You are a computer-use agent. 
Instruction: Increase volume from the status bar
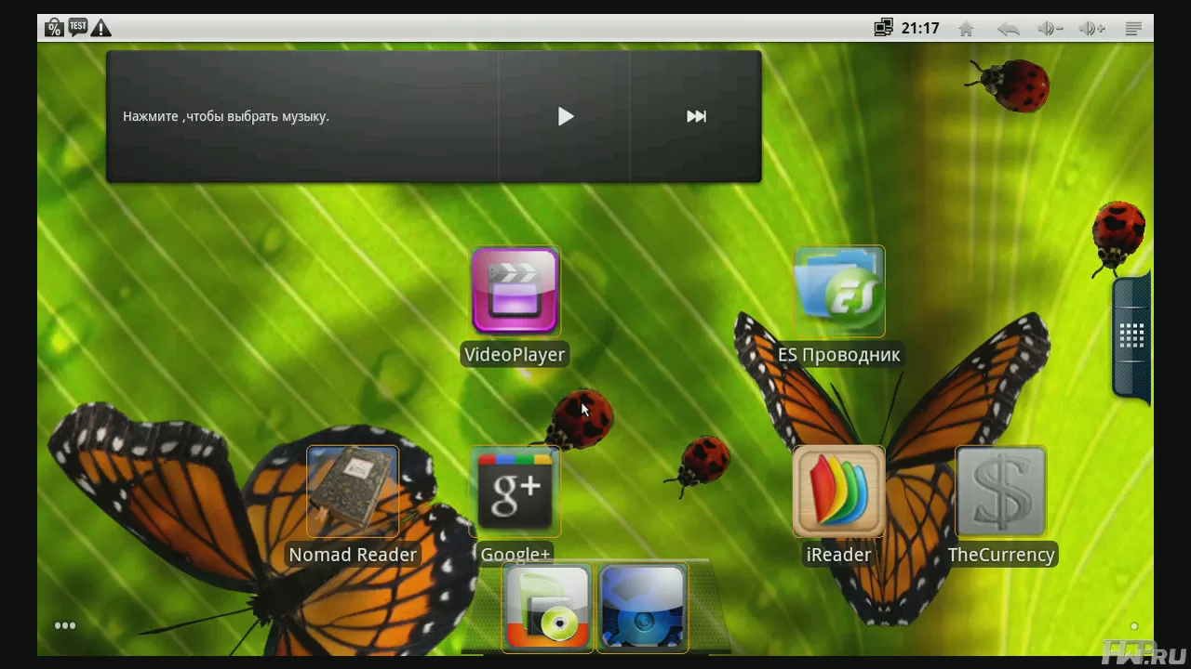click(1091, 29)
